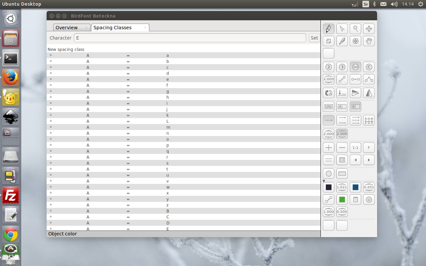Viewport: 426px width, 266px height.
Task: Reset zoom with the 1:1 button
Action: (x=355, y=148)
